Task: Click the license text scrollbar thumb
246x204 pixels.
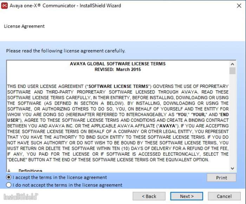Action: point(232,71)
